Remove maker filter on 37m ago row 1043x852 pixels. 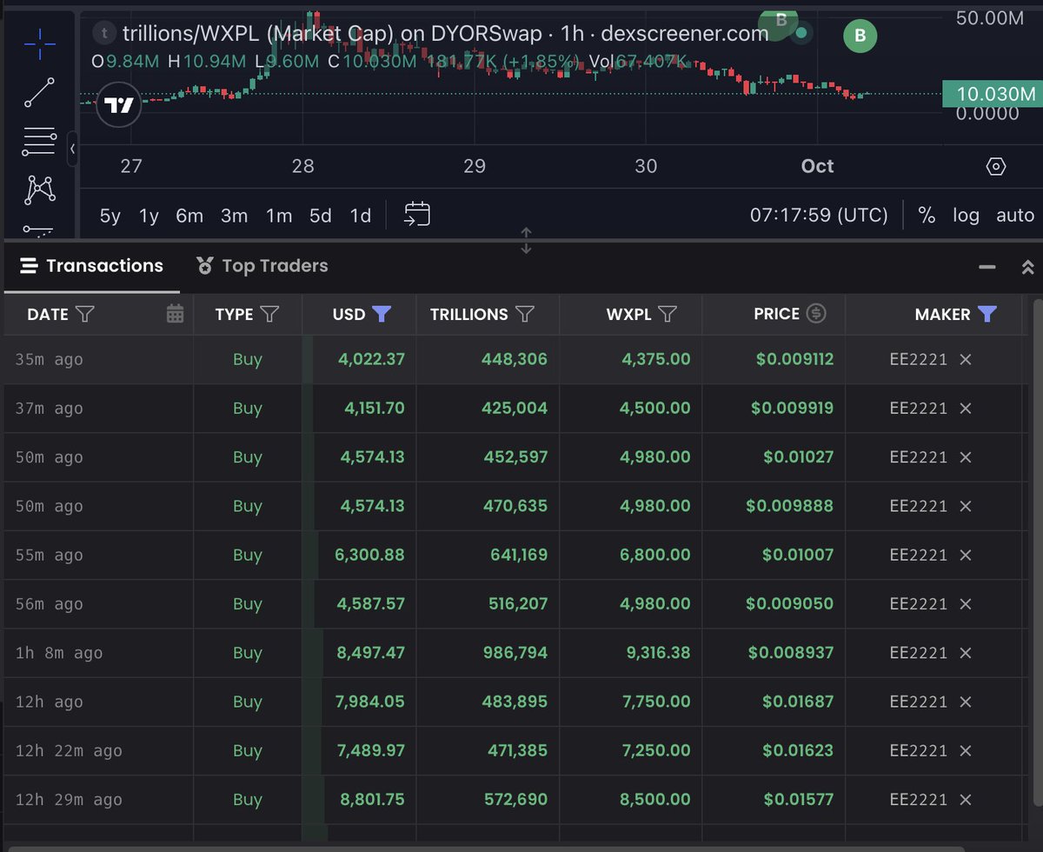[x=965, y=408]
